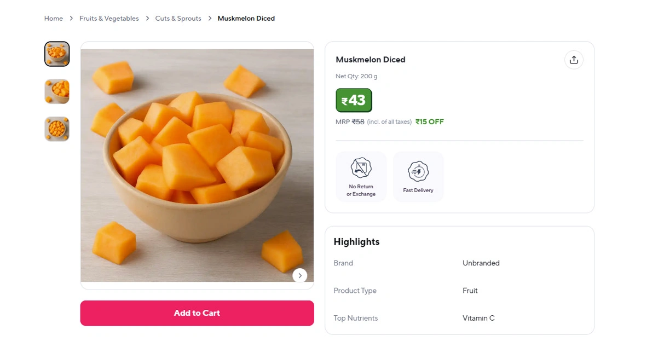Click chevron after Home in breadcrumb

[71, 19]
